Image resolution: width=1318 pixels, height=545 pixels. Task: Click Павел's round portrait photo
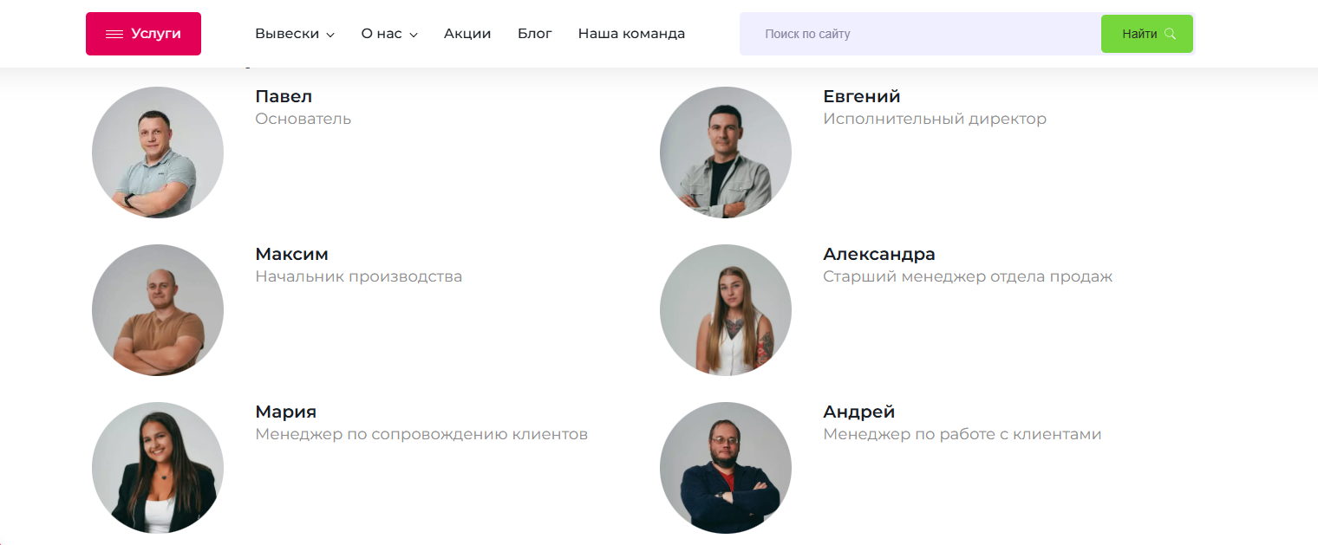[x=158, y=152]
